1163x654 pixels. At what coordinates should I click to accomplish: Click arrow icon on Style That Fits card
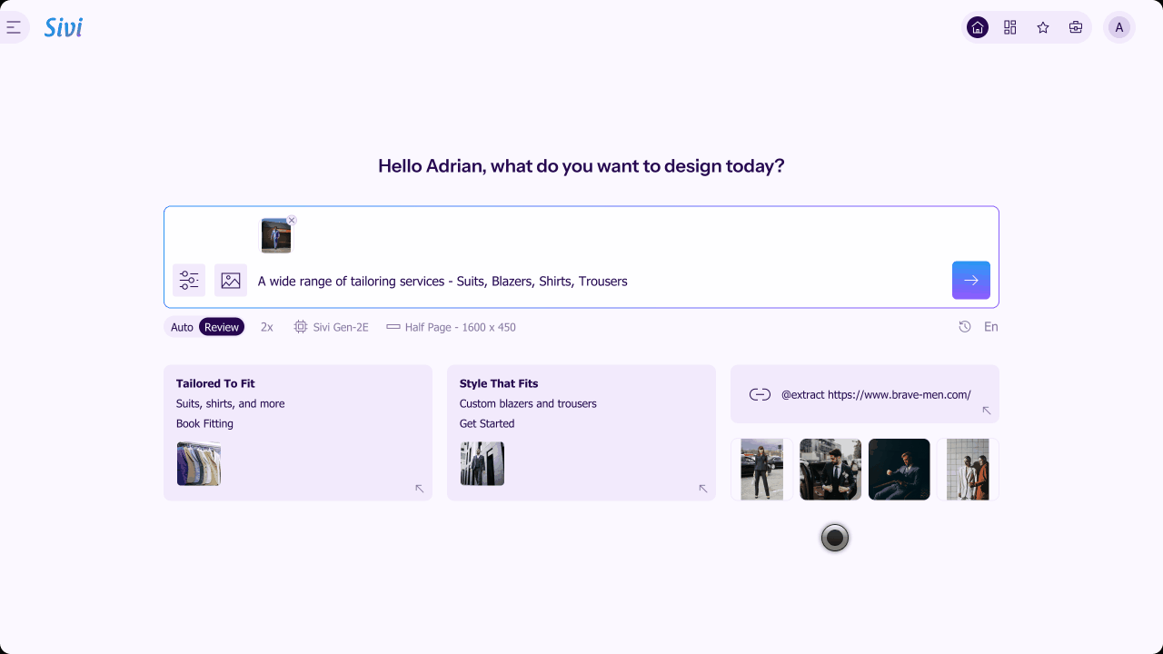point(703,489)
